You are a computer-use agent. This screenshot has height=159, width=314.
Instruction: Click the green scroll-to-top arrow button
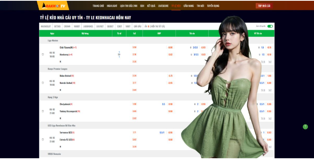coord(305,126)
